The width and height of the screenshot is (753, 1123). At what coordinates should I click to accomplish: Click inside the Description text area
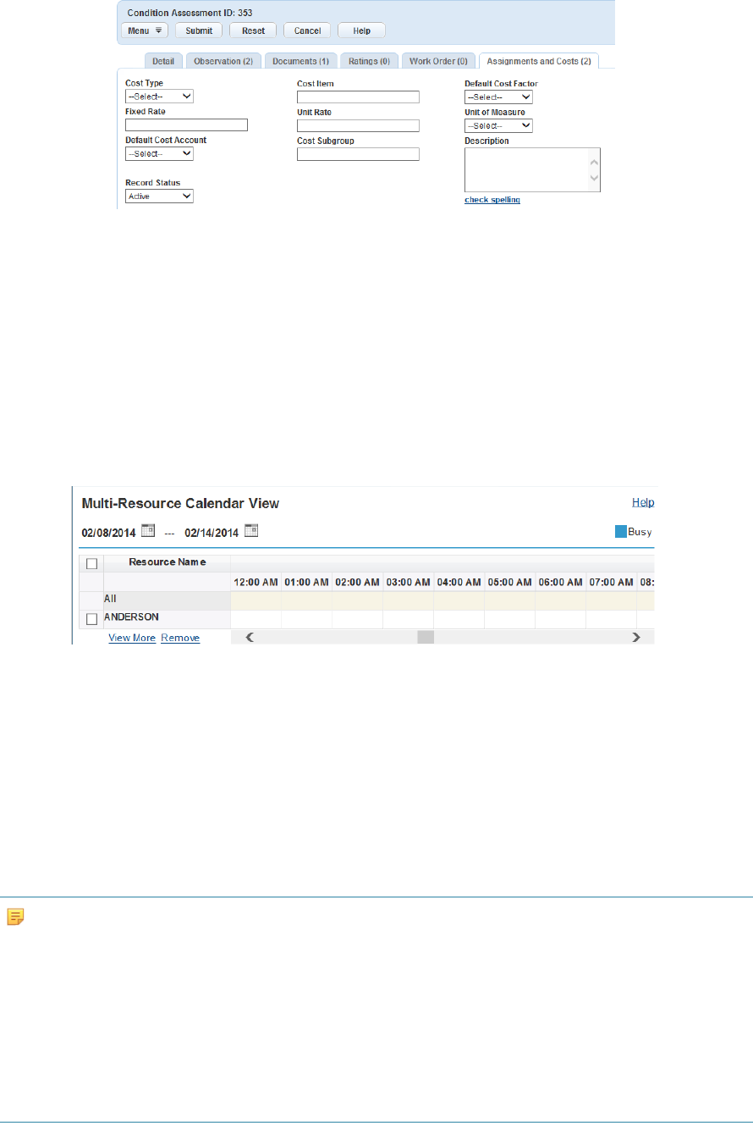click(526, 169)
